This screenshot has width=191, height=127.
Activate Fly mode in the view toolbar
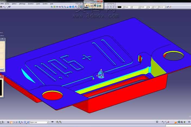click(52, 7)
